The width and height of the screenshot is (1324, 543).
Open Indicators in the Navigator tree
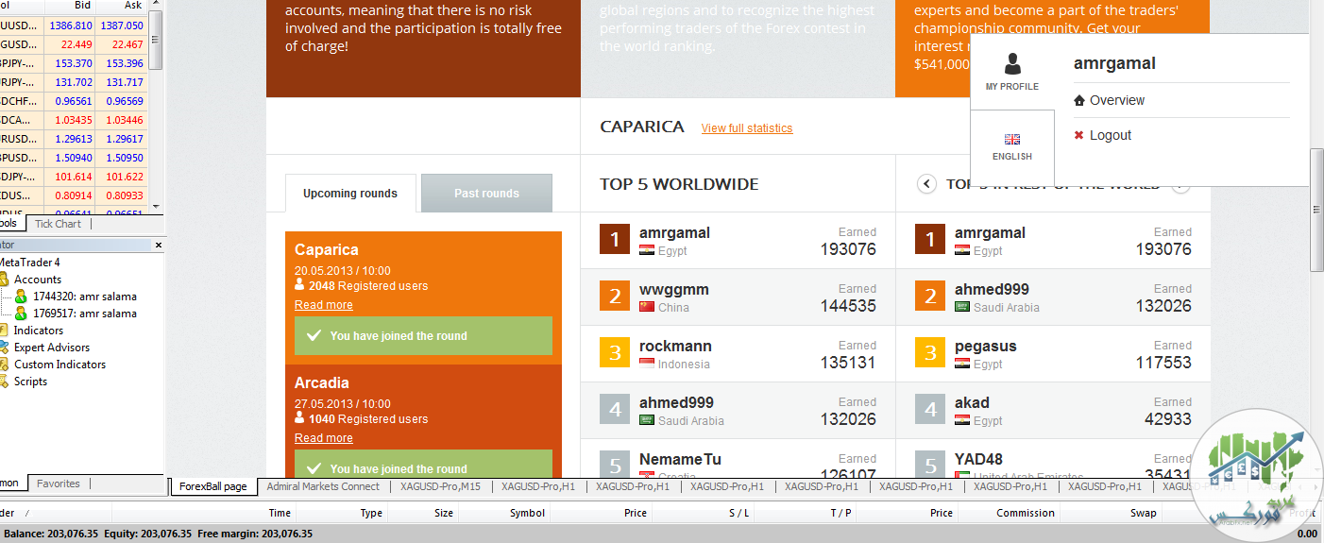click(38, 331)
